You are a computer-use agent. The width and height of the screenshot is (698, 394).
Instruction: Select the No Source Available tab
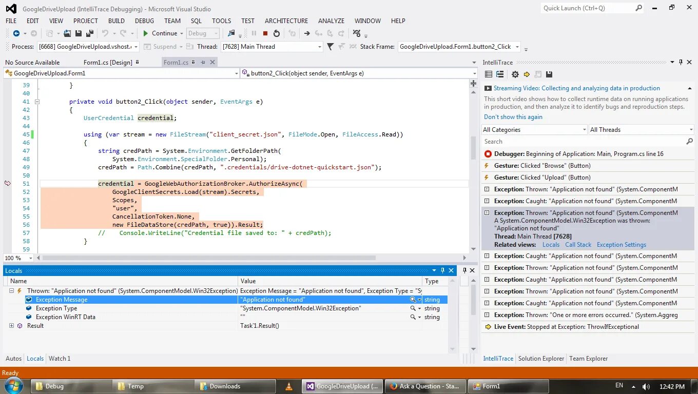pyautogui.click(x=32, y=62)
